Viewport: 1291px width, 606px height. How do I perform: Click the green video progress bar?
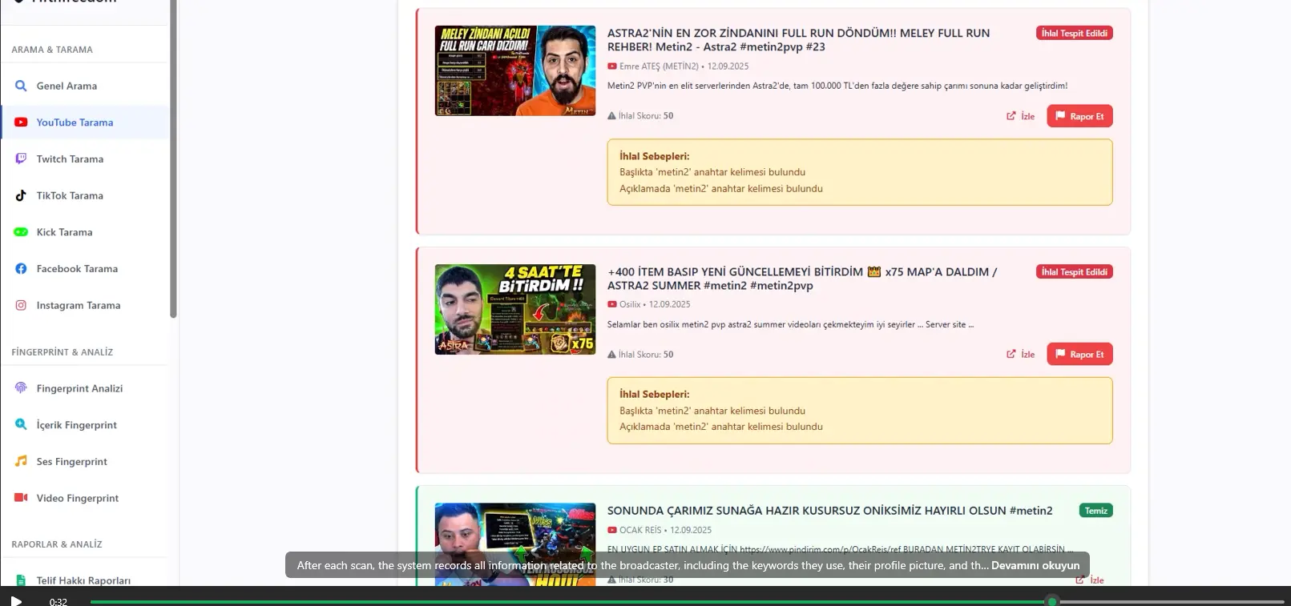(561, 601)
